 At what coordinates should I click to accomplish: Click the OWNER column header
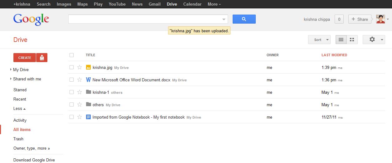click(x=273, y=55)
